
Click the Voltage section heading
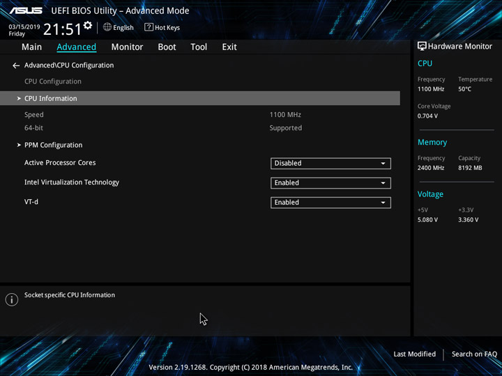click(x=430, y=194)
